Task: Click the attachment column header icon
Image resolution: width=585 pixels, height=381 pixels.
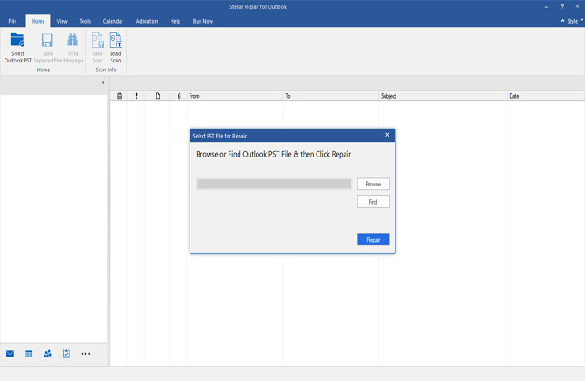Action: [179, 95]
